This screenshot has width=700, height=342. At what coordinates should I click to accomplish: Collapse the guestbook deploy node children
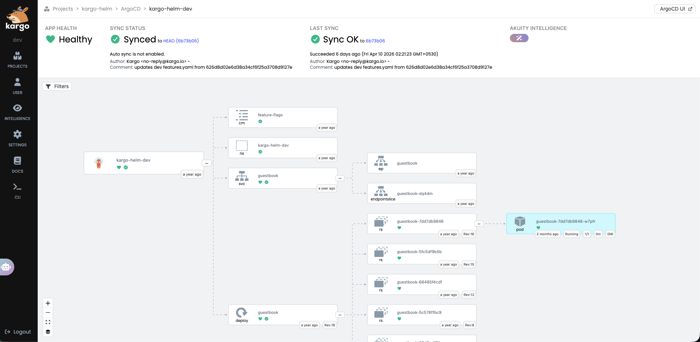coord(340,315)
